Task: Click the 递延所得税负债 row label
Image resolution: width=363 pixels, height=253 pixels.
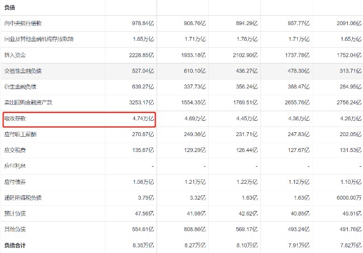Action: click(23, 198)
